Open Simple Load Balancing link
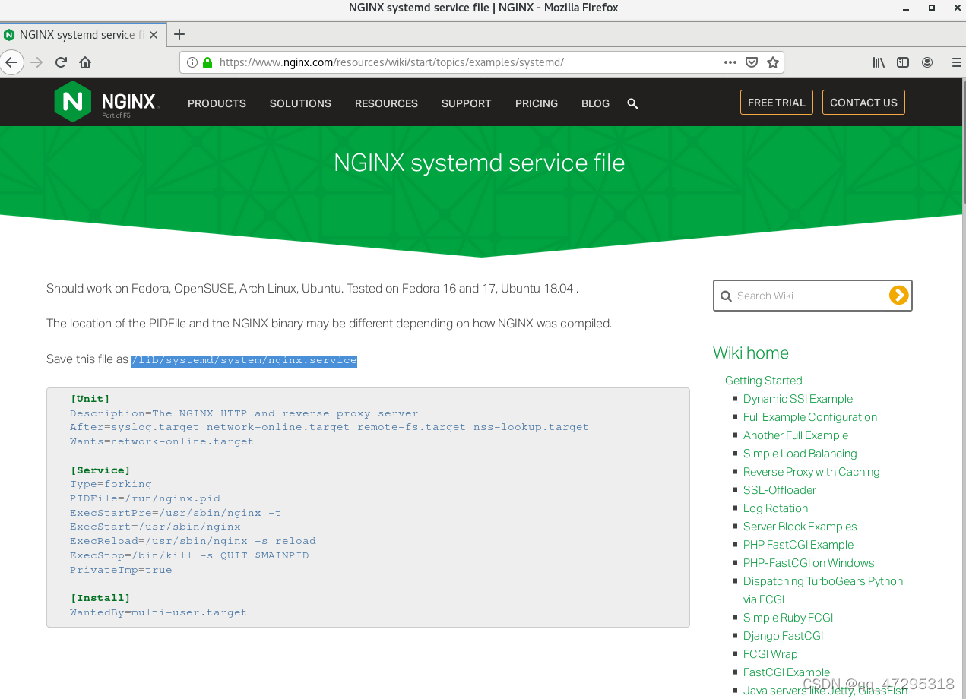This screenshot has height=699, width=966. point(800,454)
